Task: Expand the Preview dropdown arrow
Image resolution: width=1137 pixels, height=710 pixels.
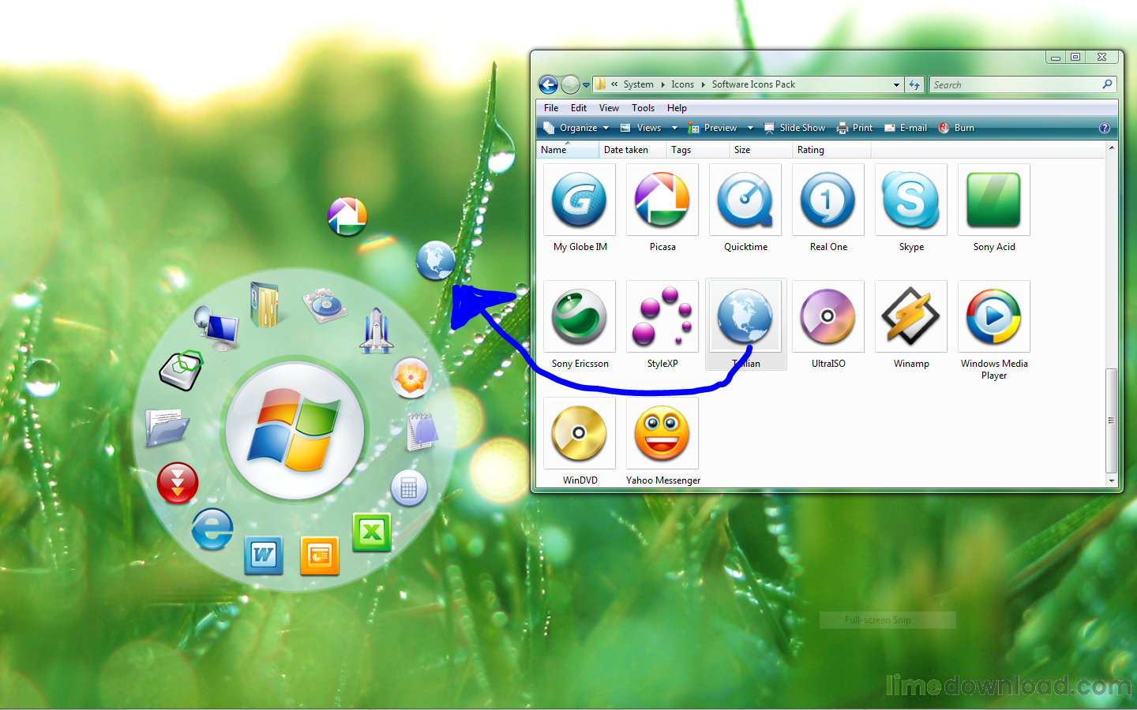Action: pos(750,128)
